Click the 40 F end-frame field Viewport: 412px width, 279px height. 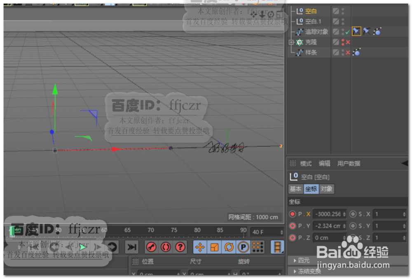pos(267,232)
